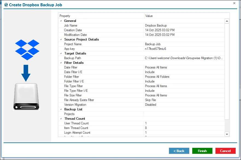
Task: Click the app logo in title bar
Action: tap(6, 5)
